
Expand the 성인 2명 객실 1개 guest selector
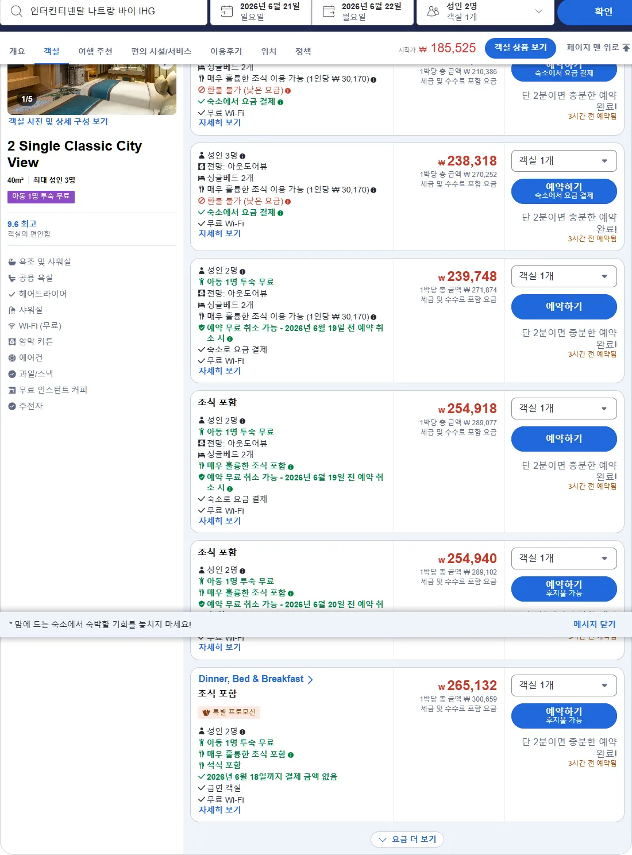point(485,11)
